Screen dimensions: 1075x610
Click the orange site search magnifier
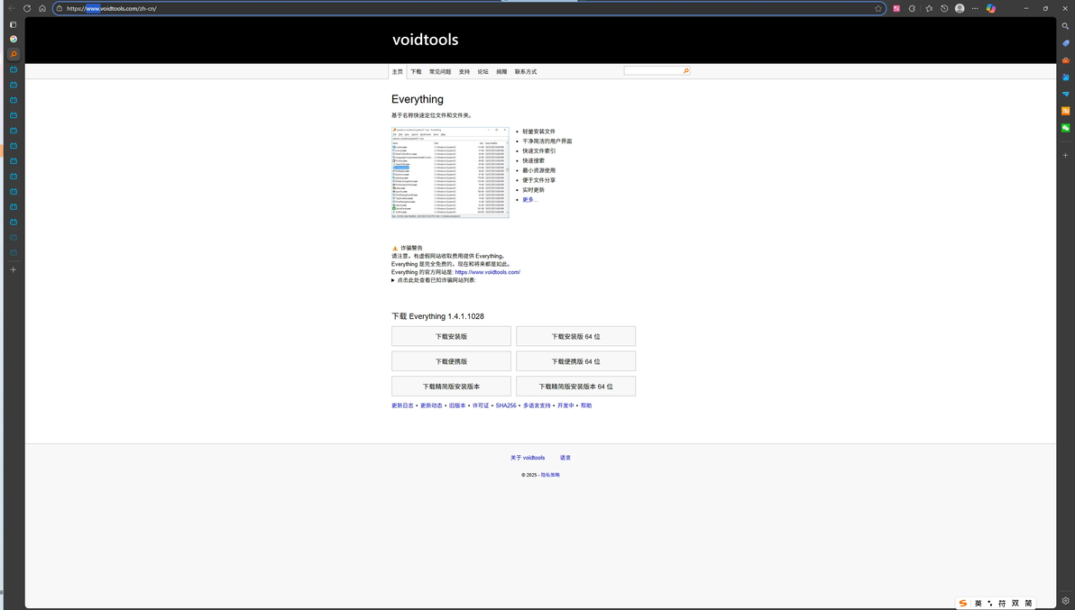685,70
